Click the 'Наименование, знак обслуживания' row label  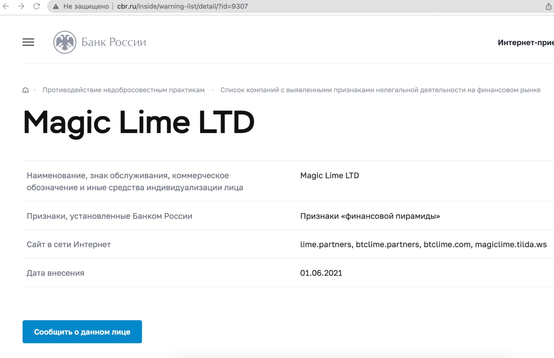click(135, 181)
